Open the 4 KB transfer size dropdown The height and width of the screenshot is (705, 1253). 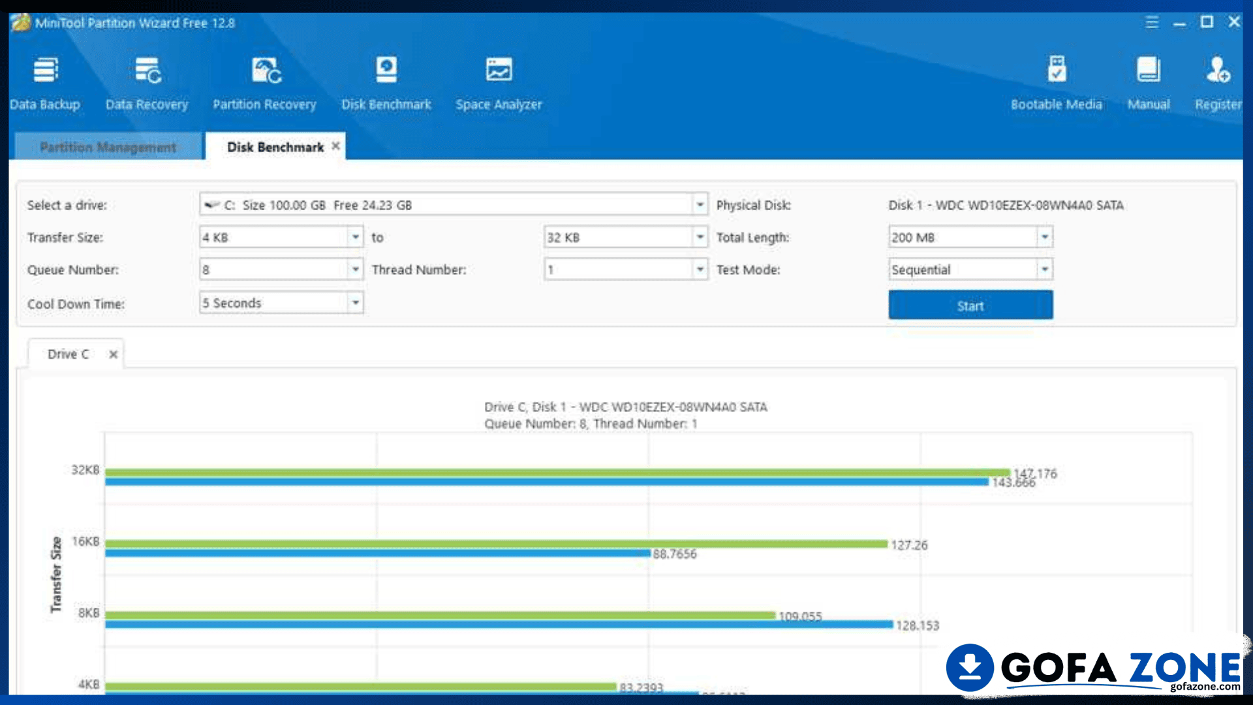pos(356,237)
